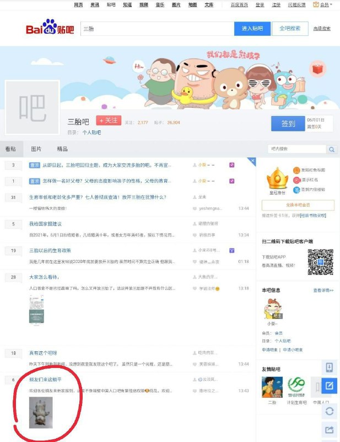Open post 真有这个吧呀
This screenshot has height=442, width=340.
pyautogui.click(x=43, y=353)
